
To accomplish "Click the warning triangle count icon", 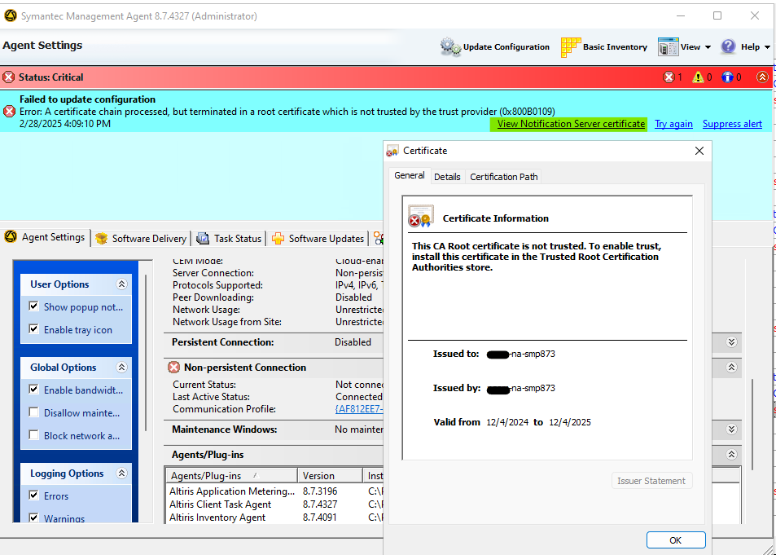I will click(698, 77).
